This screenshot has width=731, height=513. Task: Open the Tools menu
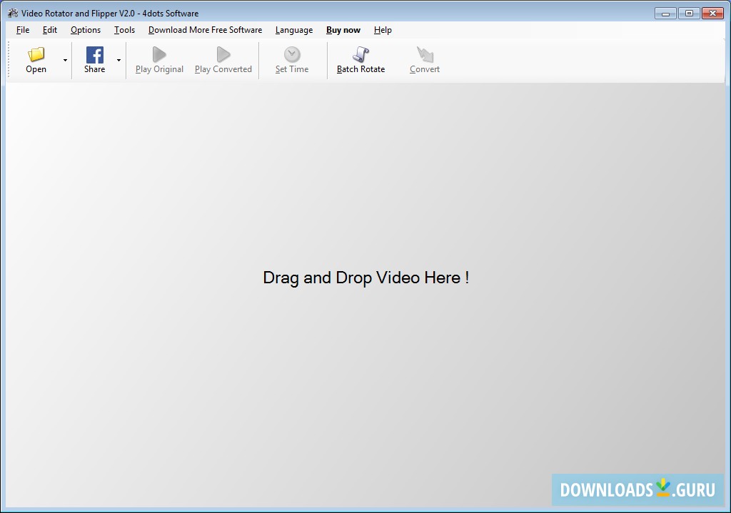[124, 30]
